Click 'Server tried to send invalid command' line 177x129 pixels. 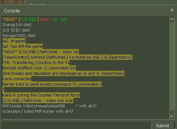52,84
